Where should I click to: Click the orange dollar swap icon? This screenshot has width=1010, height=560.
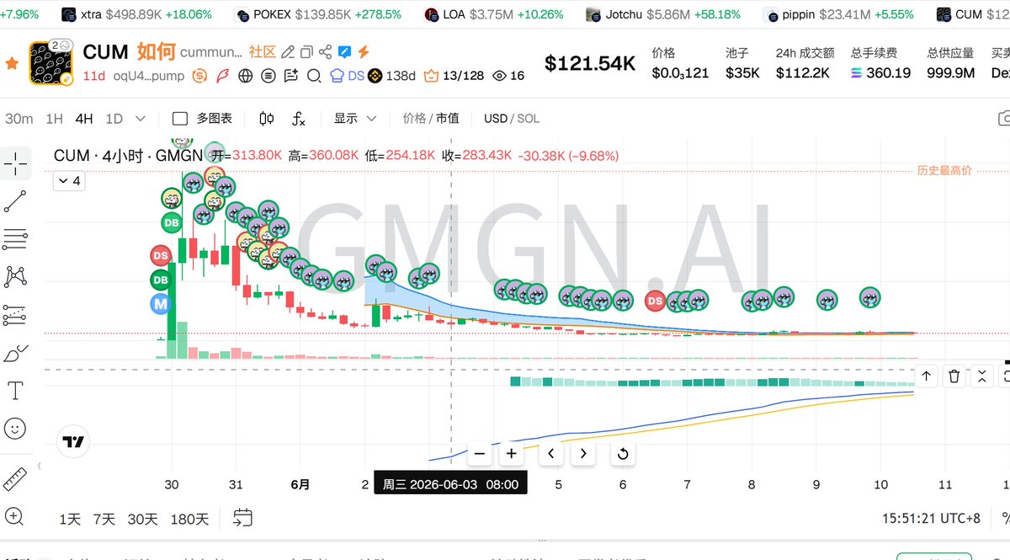point(200,76)
